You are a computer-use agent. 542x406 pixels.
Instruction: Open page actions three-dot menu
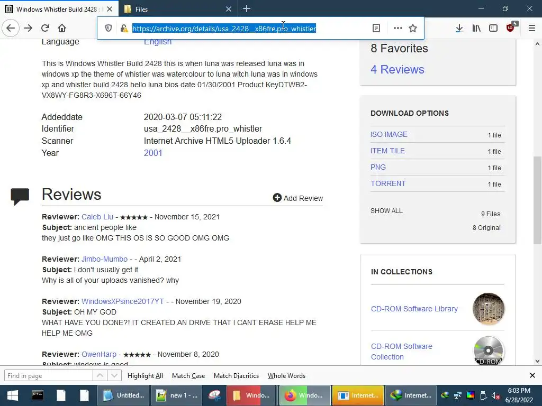tap(398, 29)
